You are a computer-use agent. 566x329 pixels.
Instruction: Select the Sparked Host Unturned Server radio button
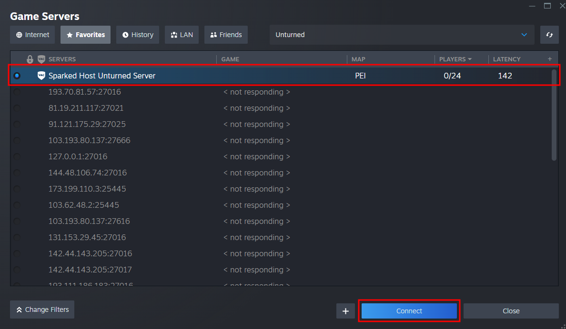pyautogui.click(x=17, y=76)
